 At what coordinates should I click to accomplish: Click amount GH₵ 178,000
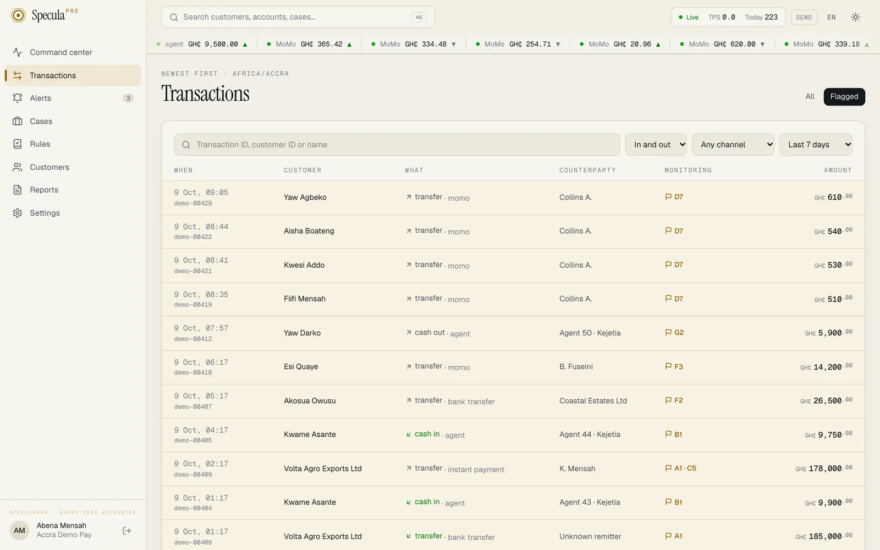coord(824,469)
